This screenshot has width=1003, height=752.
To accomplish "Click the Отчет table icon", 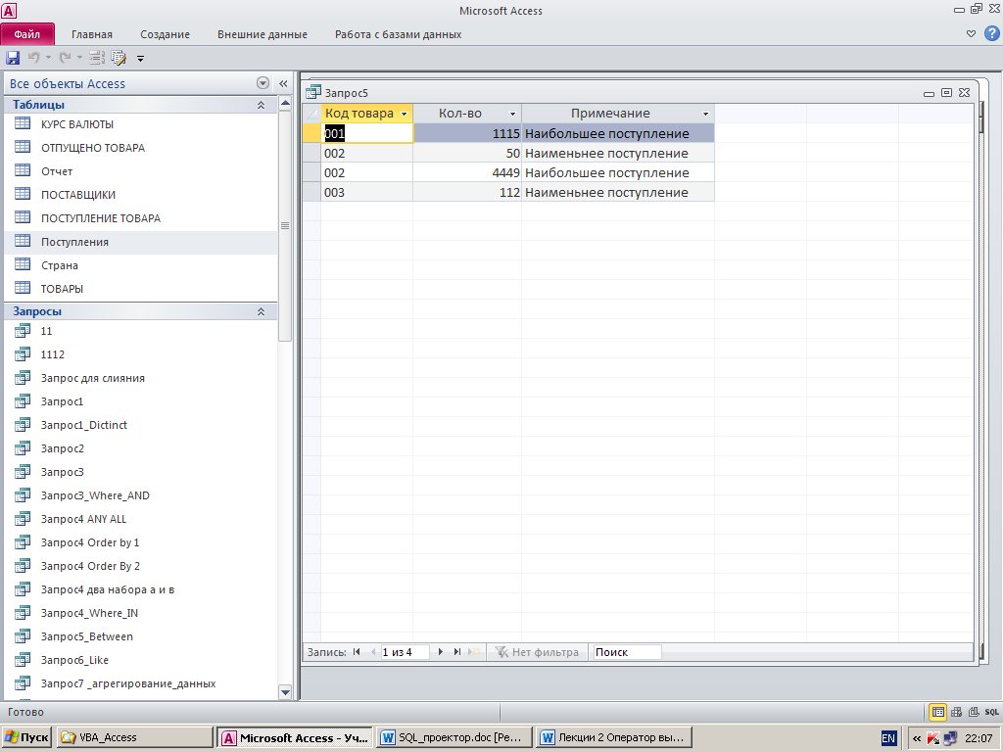I will (23, 170).
